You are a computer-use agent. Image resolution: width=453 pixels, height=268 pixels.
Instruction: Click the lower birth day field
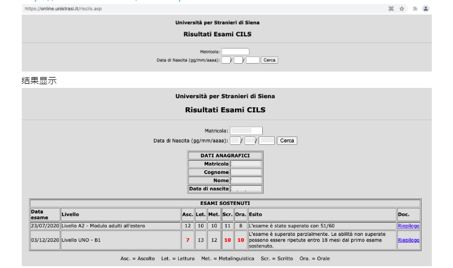(235, 141)
